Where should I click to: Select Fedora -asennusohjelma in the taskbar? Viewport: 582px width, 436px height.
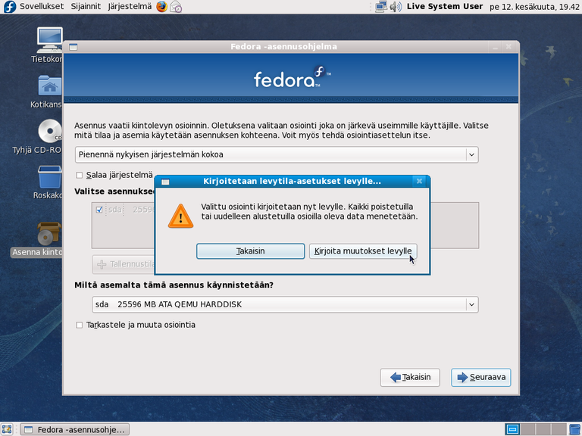74,429
